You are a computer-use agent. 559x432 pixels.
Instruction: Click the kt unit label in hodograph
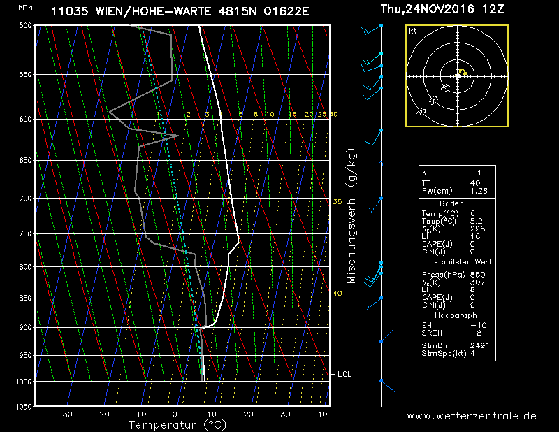coord(413,31)
